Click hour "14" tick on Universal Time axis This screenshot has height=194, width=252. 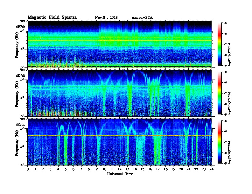point(135,169)
